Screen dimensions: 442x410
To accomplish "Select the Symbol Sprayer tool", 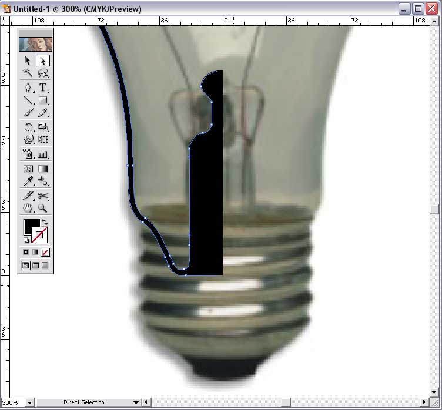I will click(x=28, y=154).
